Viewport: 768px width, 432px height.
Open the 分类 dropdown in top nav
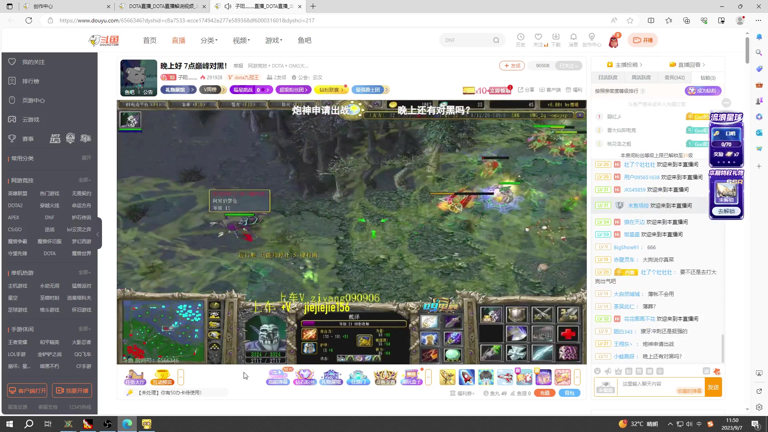209,40
